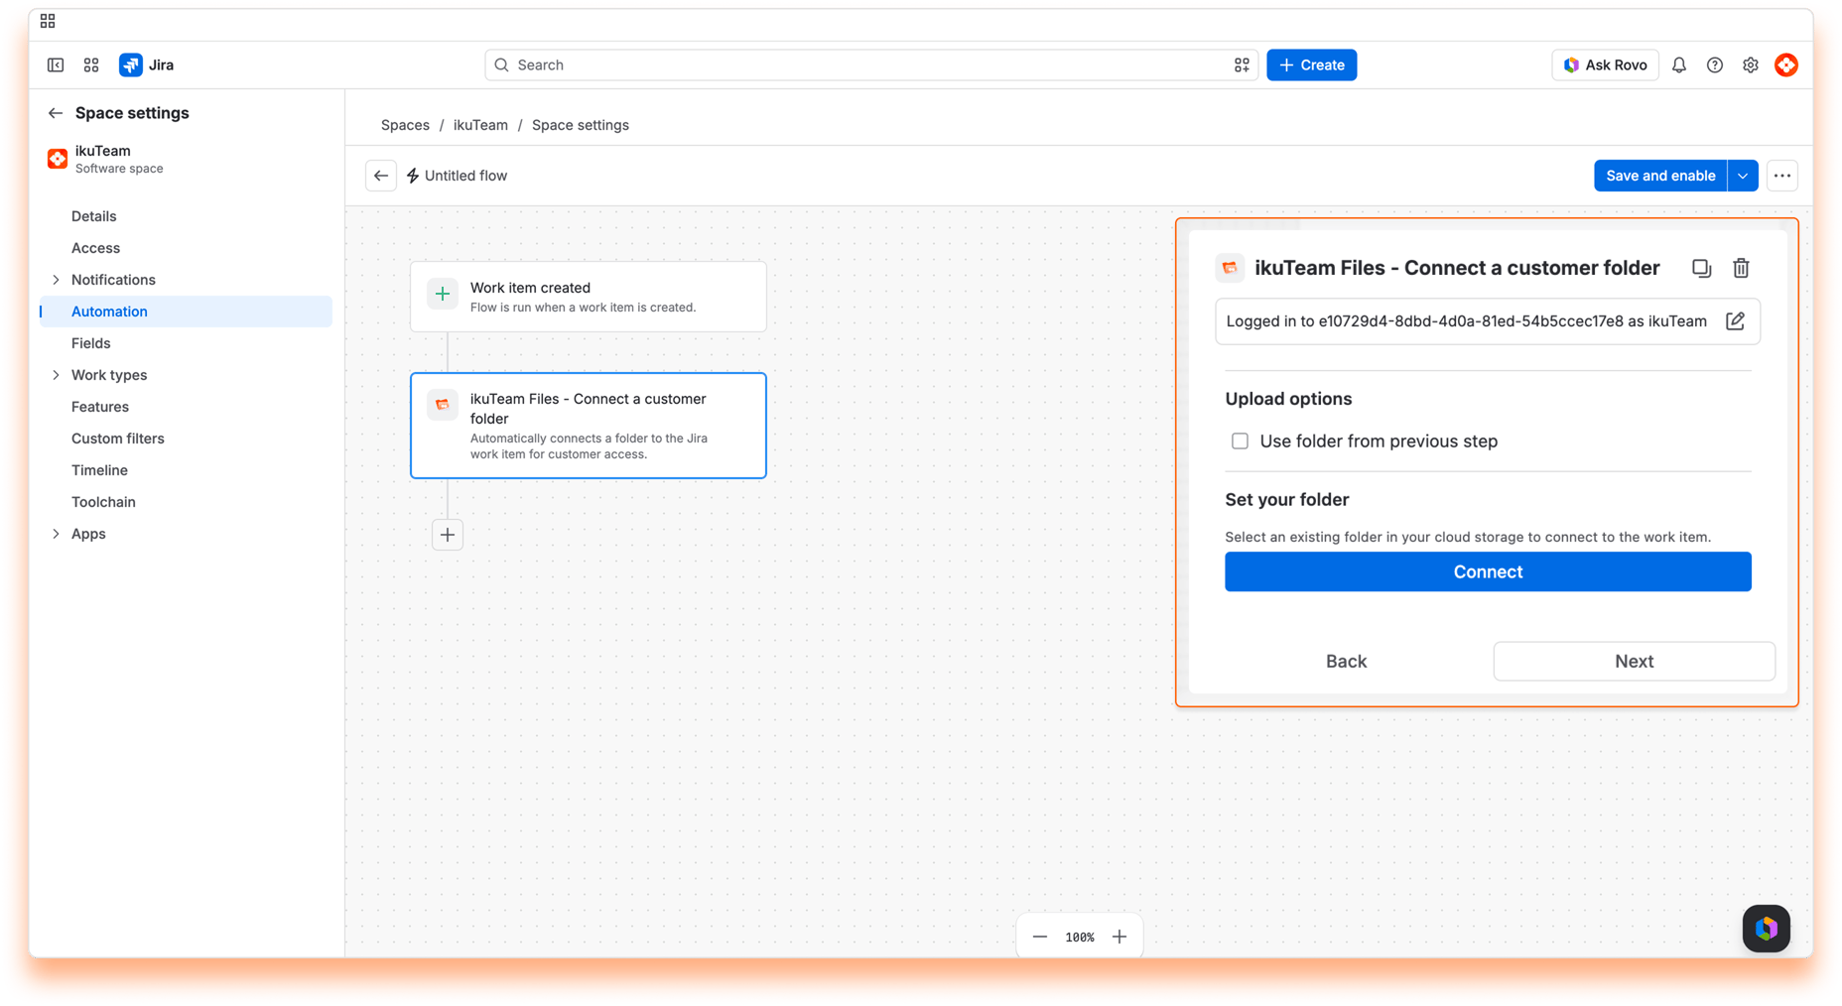
Task: Open Custom filters settings
Action: coord(118,439)
